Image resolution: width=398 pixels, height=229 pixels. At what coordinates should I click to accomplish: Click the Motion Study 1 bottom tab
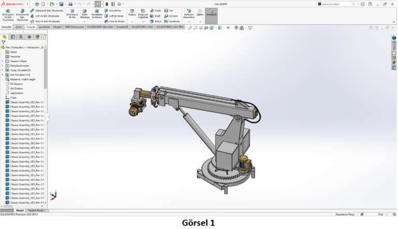click(36, 210)
